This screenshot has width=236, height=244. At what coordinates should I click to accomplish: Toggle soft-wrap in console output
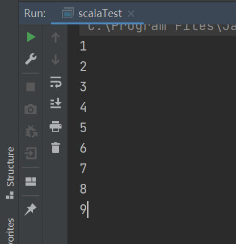click(56, 82)
